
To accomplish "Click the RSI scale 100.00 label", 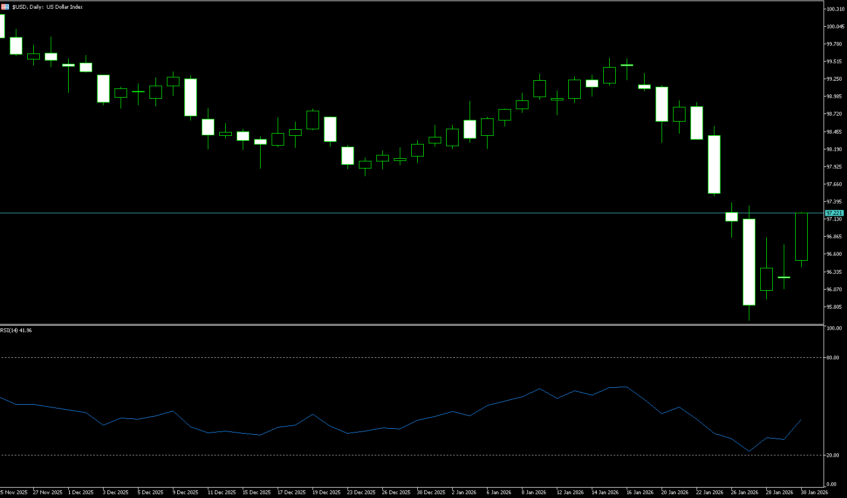I will [834, 328].
